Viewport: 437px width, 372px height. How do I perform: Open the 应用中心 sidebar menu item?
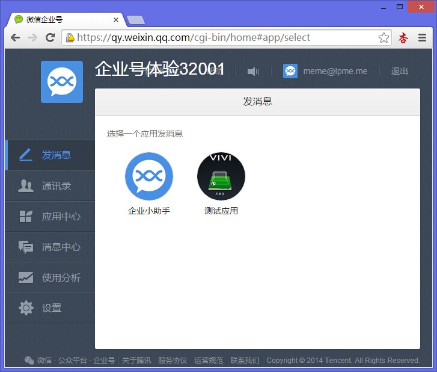[50, 216]
